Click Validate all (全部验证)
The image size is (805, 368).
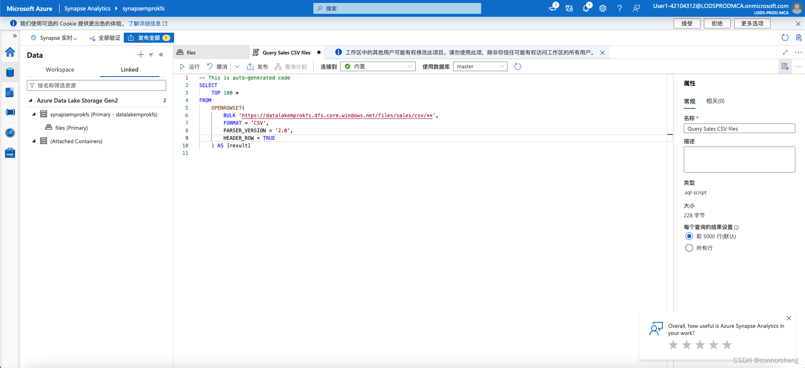(x=104, y=38)
